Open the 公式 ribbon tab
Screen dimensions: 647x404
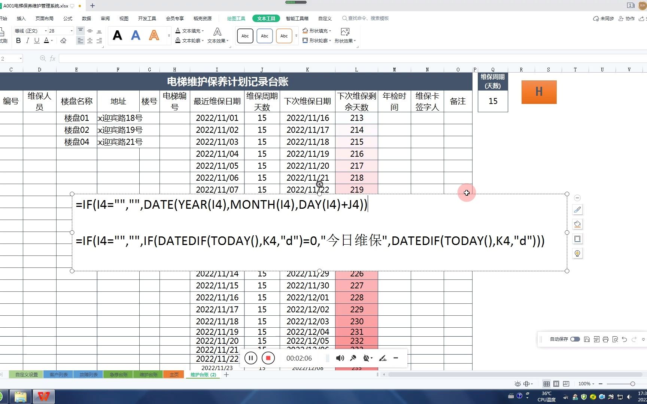pyautogui.click(x=68, y=18)
